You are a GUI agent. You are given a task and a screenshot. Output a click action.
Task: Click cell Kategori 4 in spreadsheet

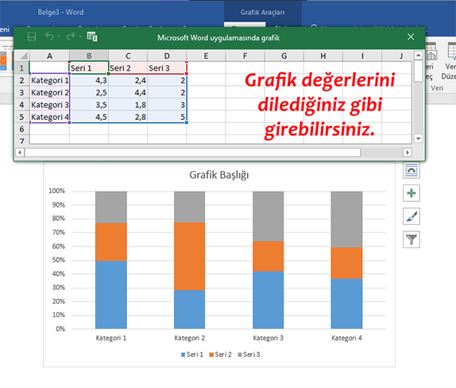tap(49, 117)
